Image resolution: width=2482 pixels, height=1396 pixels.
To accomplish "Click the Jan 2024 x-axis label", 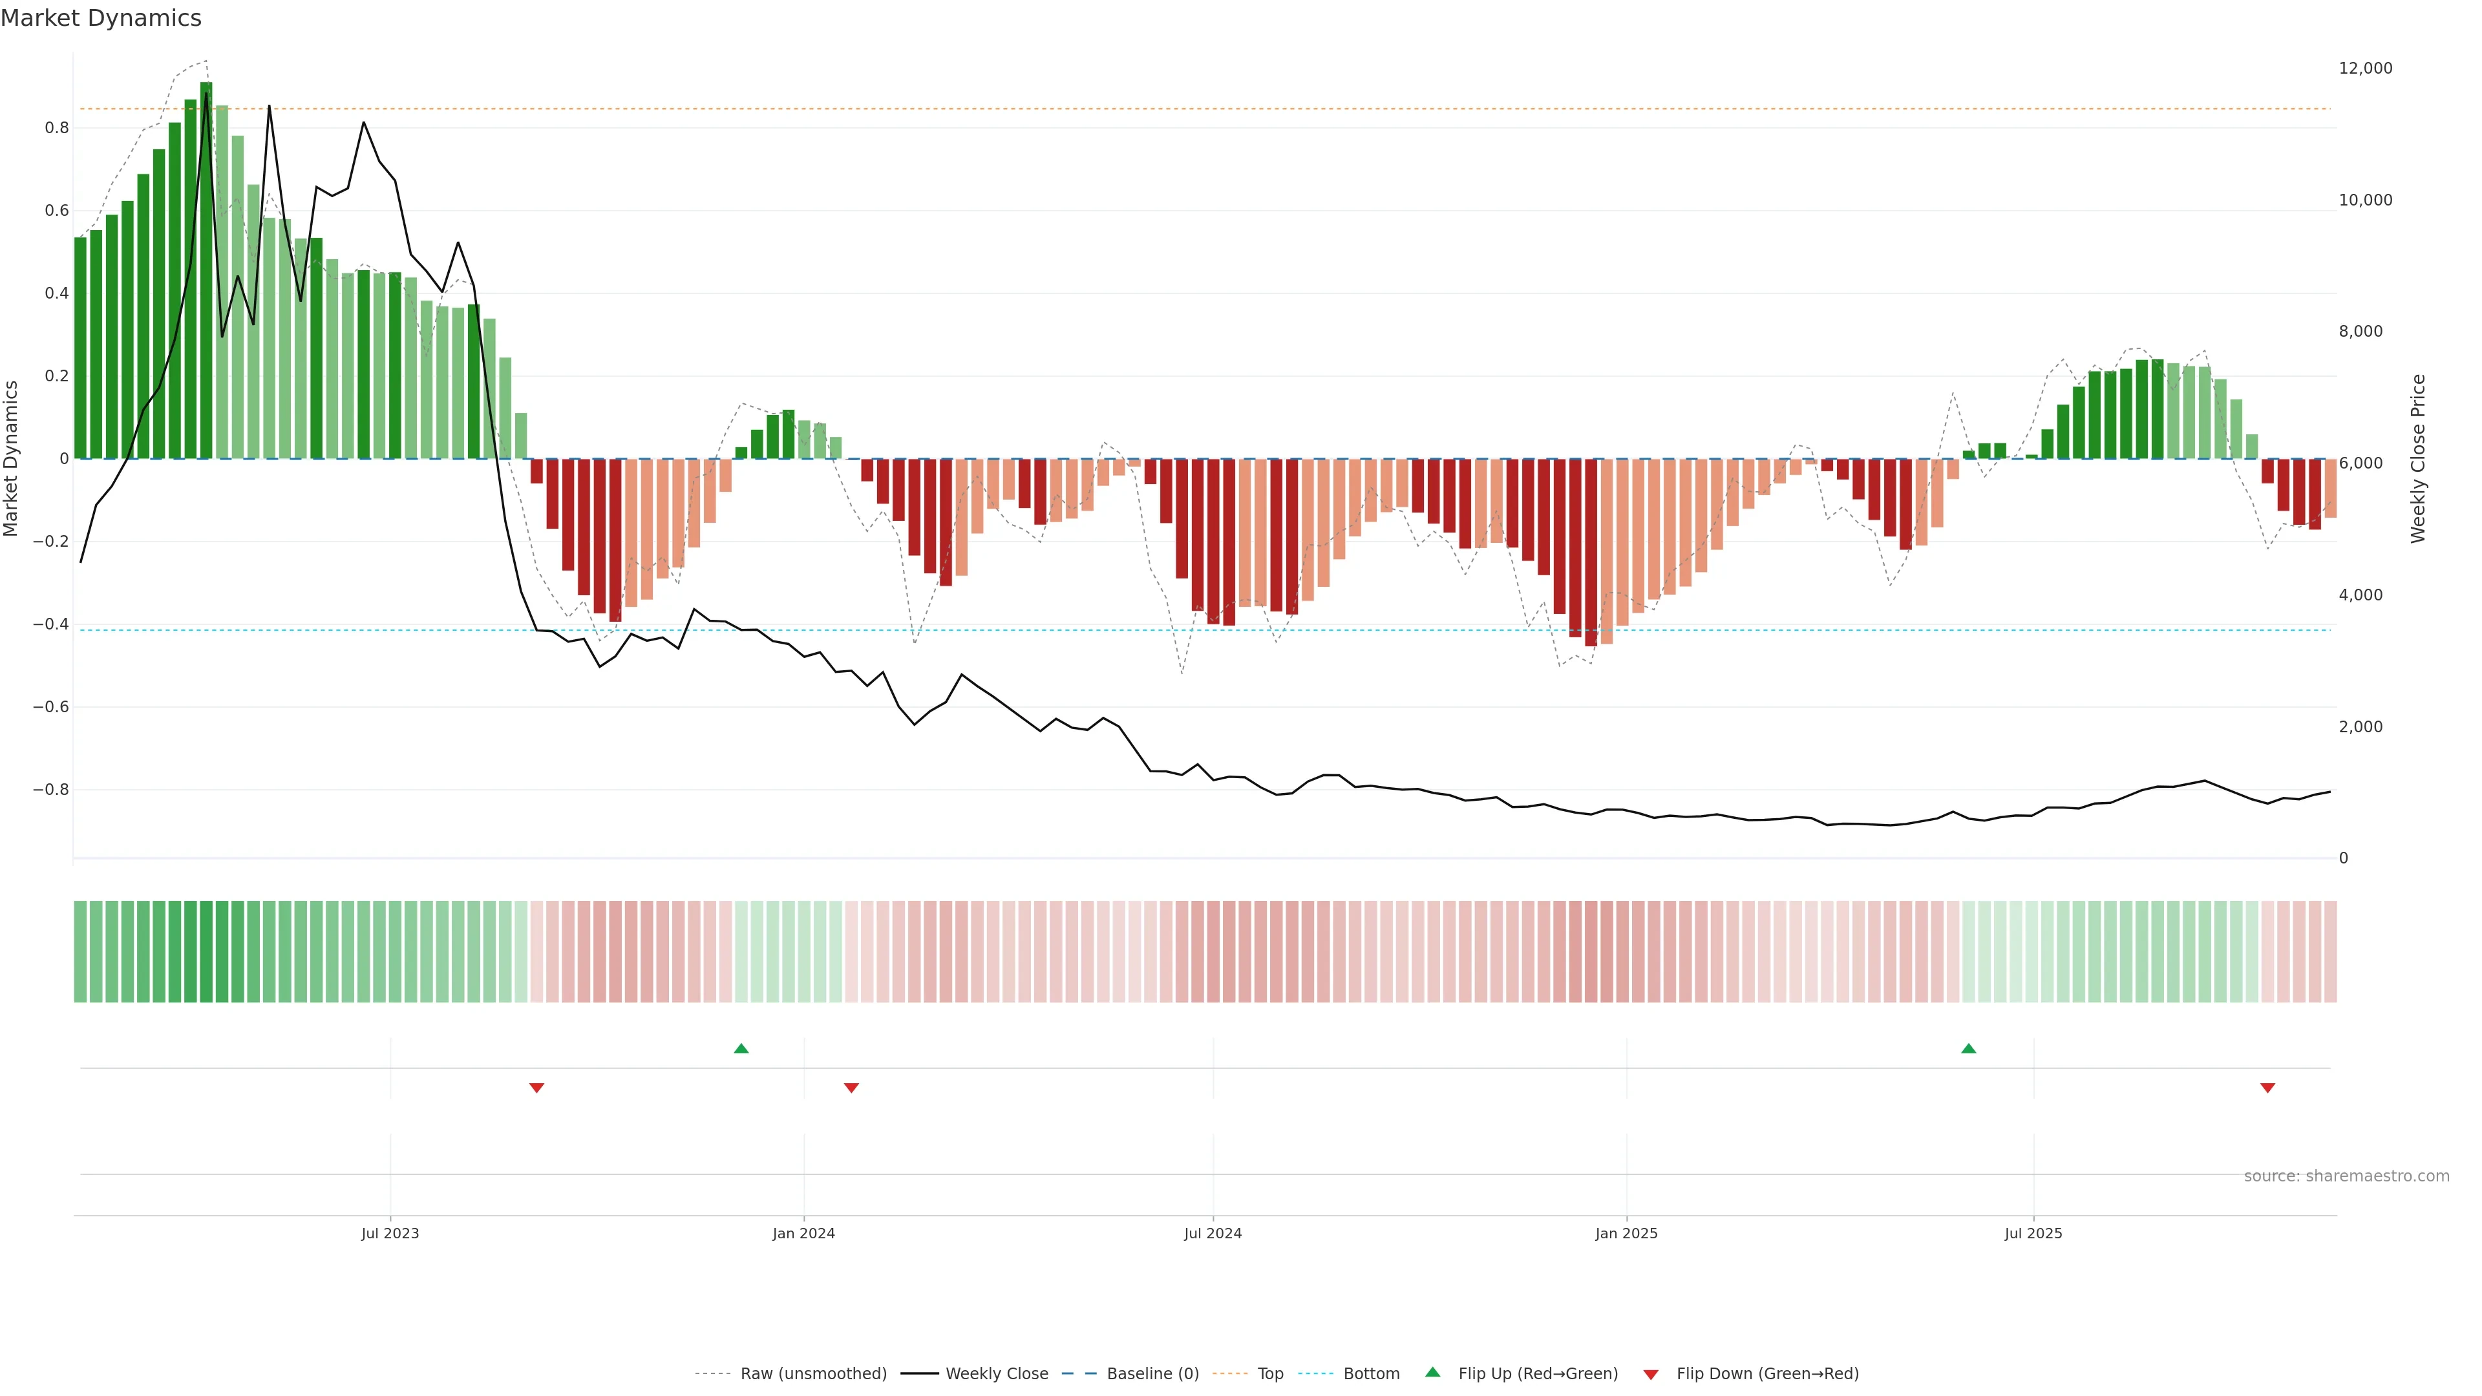I will coord(803,1233).
